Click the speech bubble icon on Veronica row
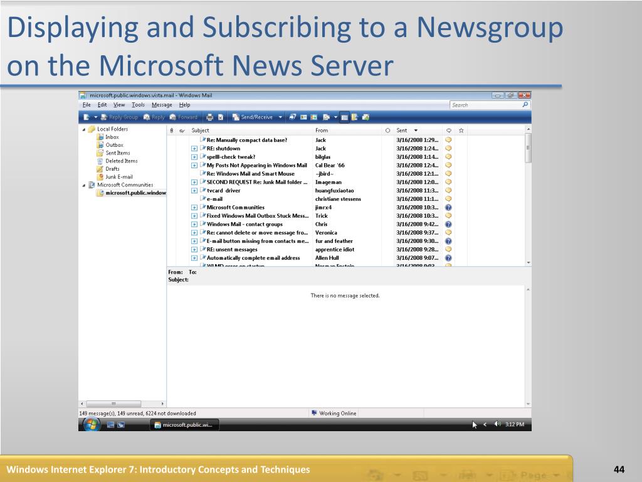Screen dimensions: 642x482 pyautogui.click(x=448, y=232)
